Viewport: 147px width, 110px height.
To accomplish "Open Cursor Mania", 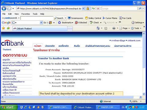I will (110, 18).
